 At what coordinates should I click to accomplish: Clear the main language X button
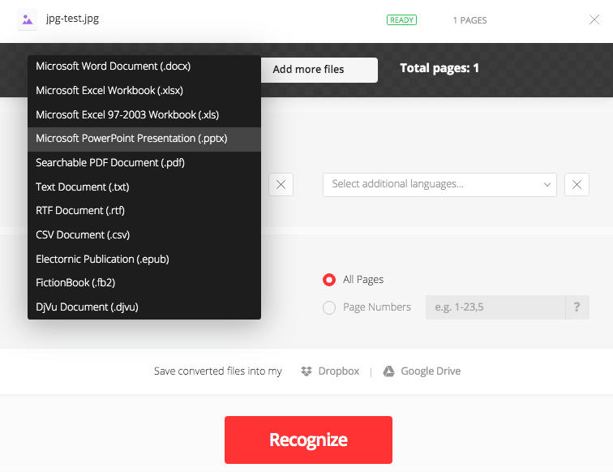pos(281,185)
